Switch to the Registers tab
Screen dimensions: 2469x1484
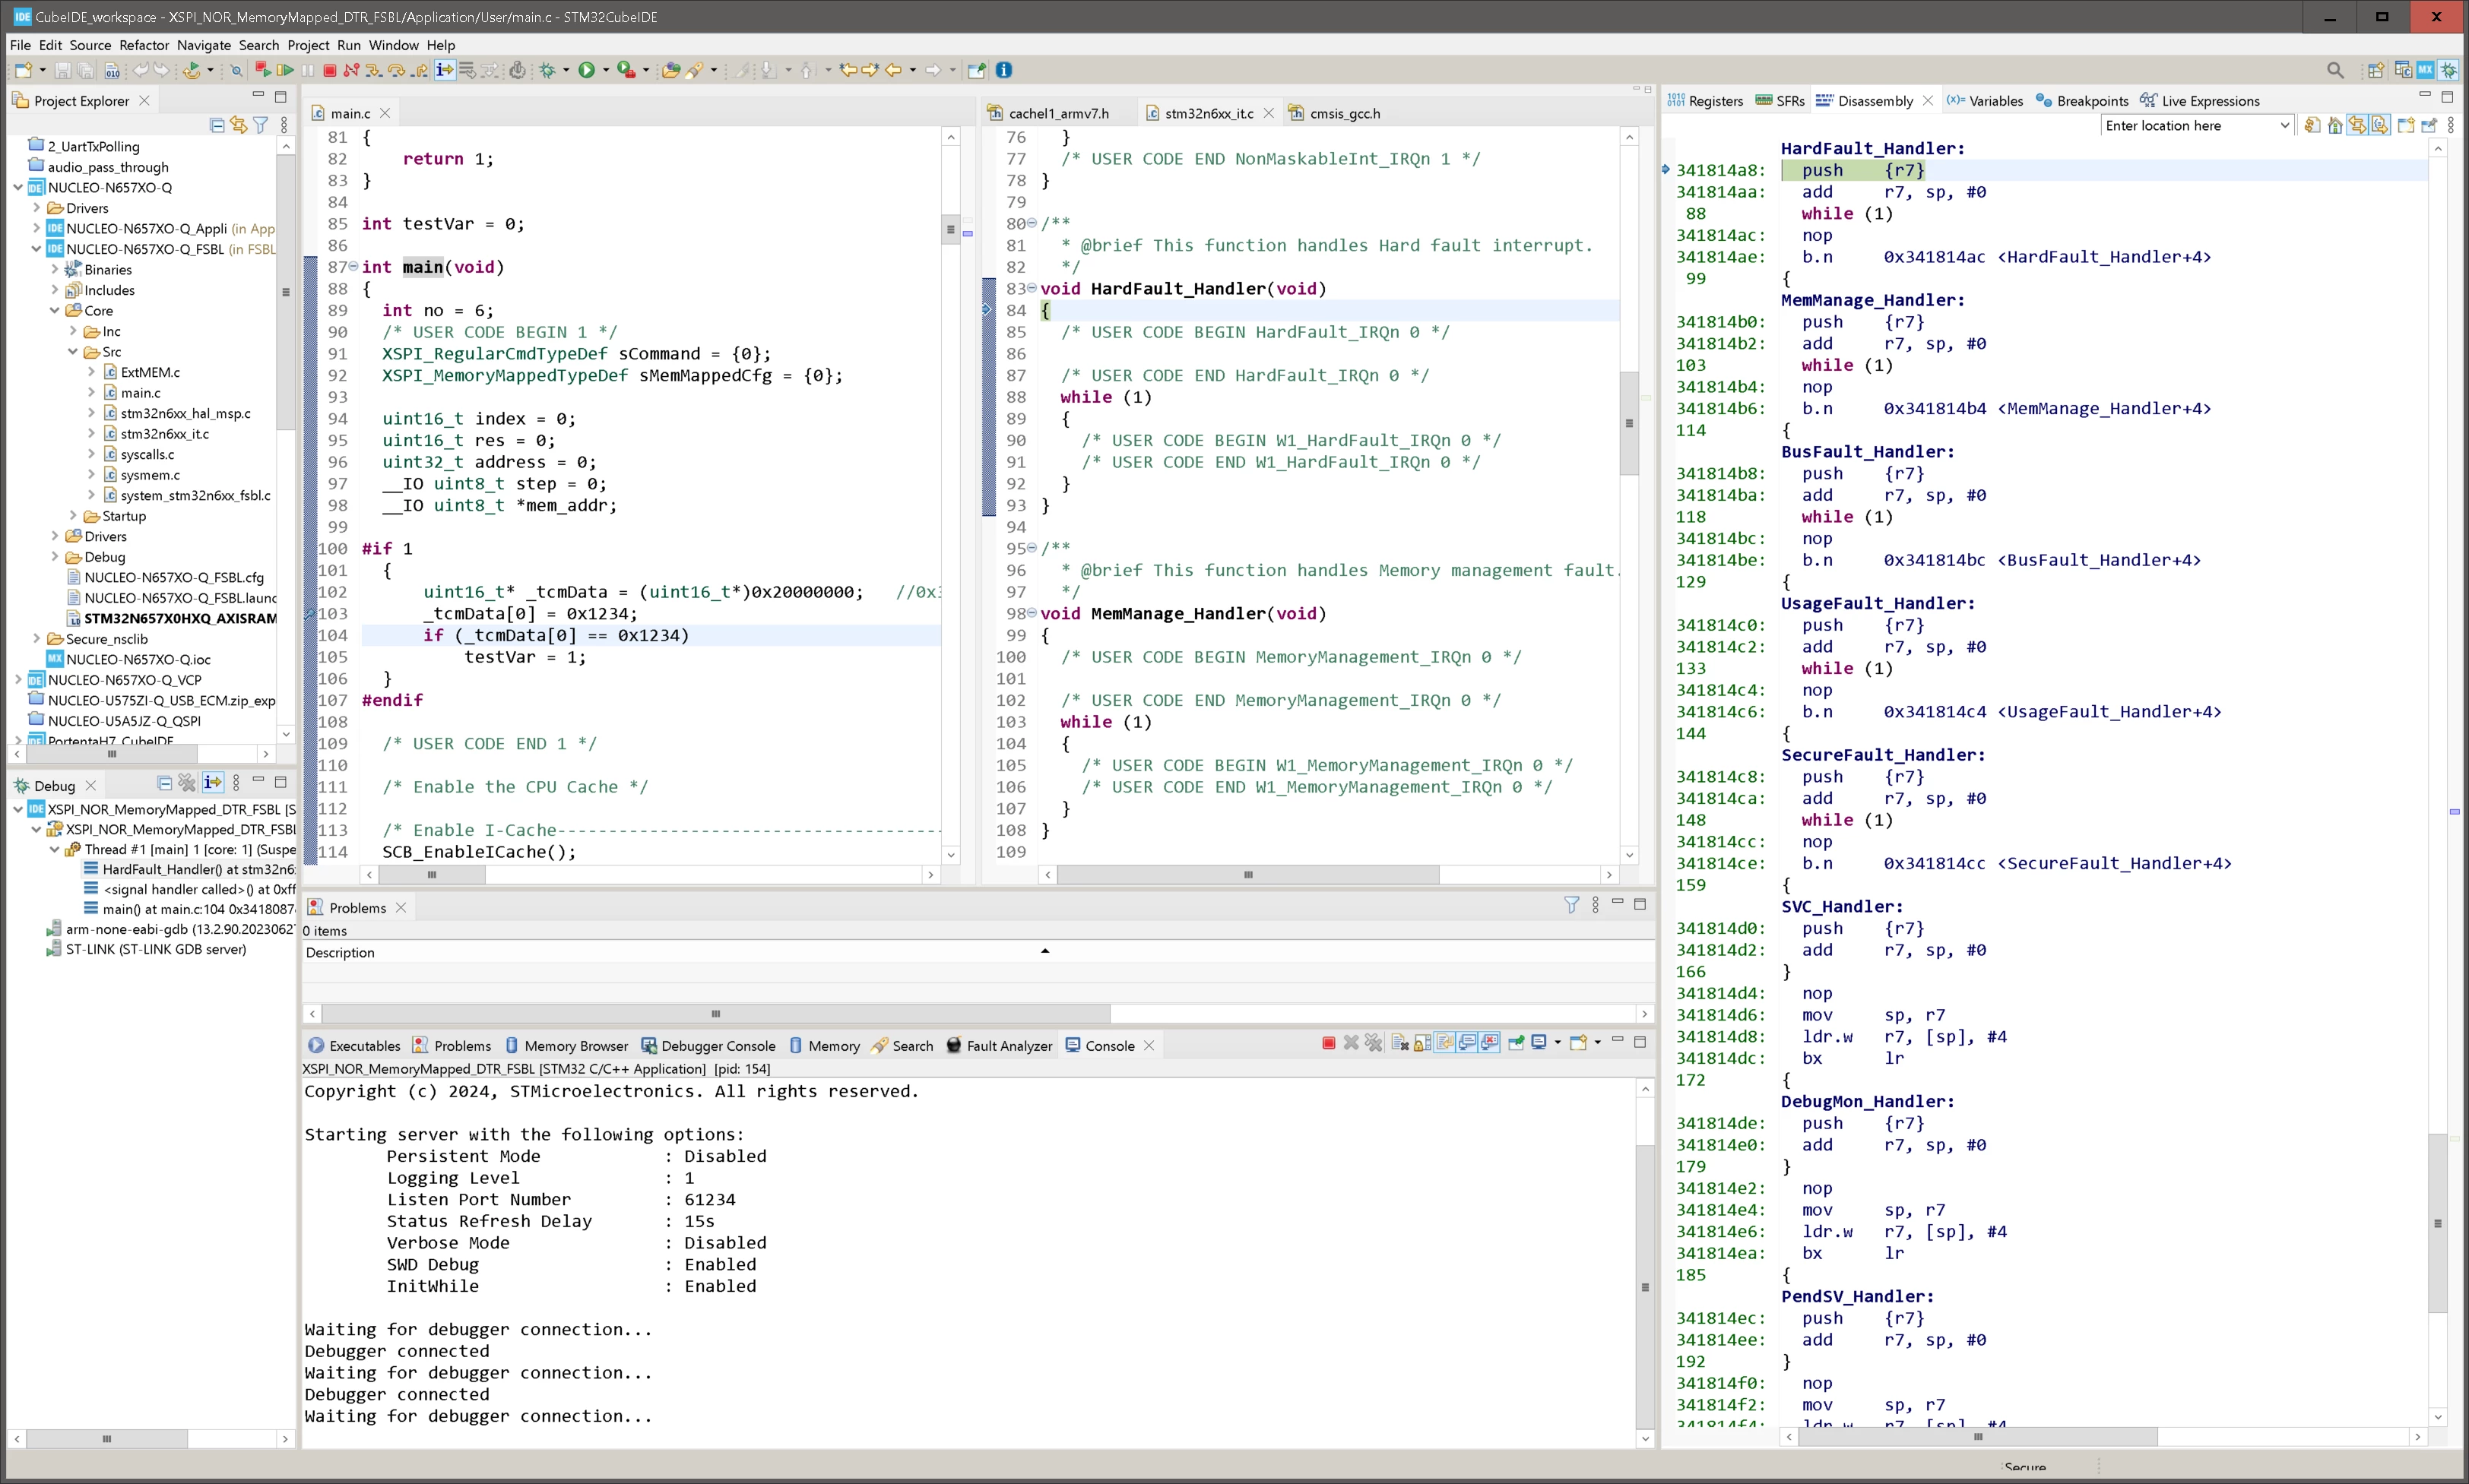1705,101
